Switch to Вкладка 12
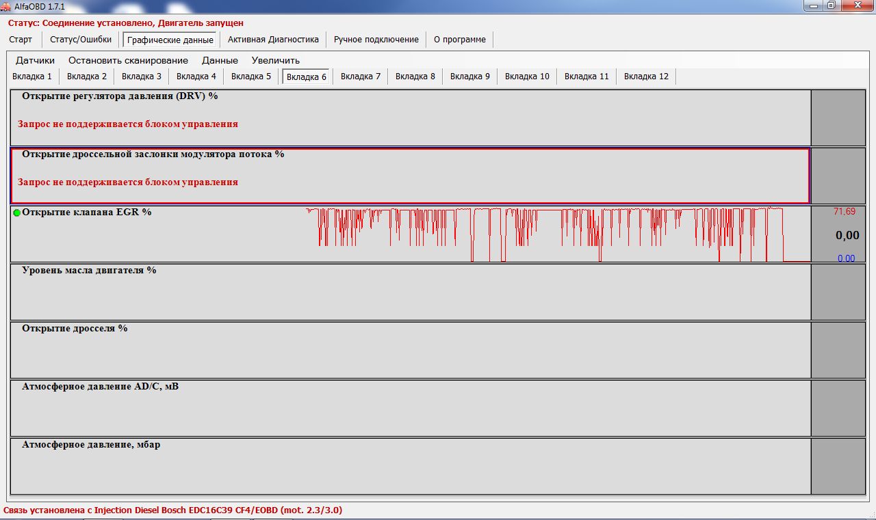Screen dimensions: 876x520 click(646, 77)
